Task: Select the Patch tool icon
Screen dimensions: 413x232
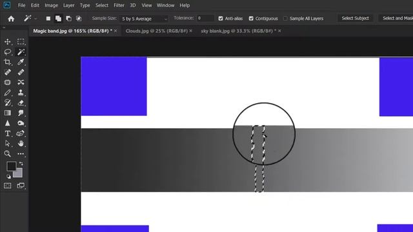Action: [7, 82]
